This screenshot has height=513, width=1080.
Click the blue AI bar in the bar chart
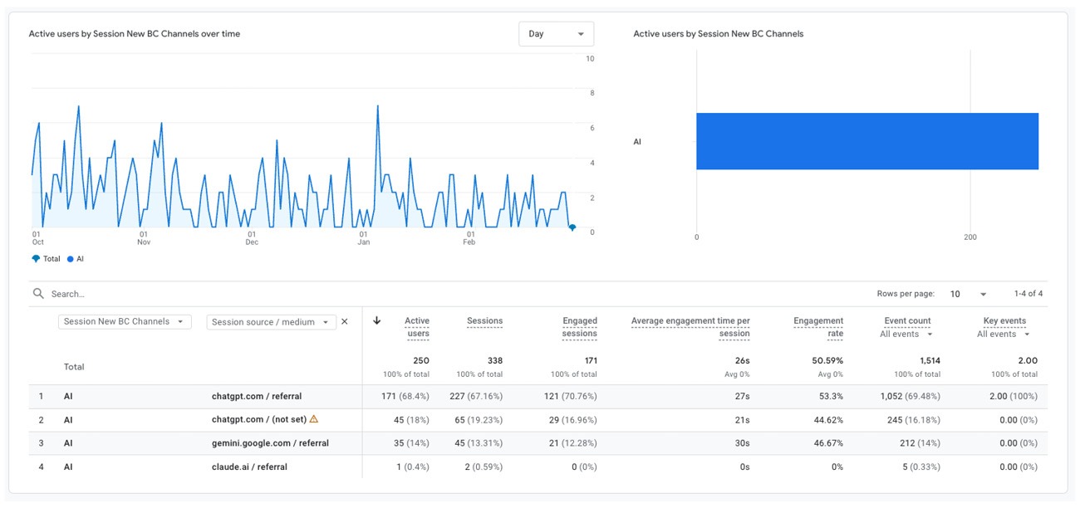click(x=868, y=141)
